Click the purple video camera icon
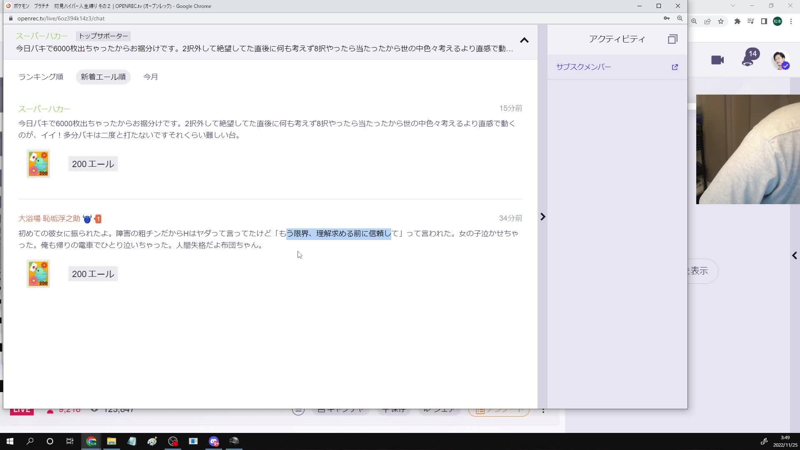The width and height of the screenshot is (800, 450). tap(717, 60)
